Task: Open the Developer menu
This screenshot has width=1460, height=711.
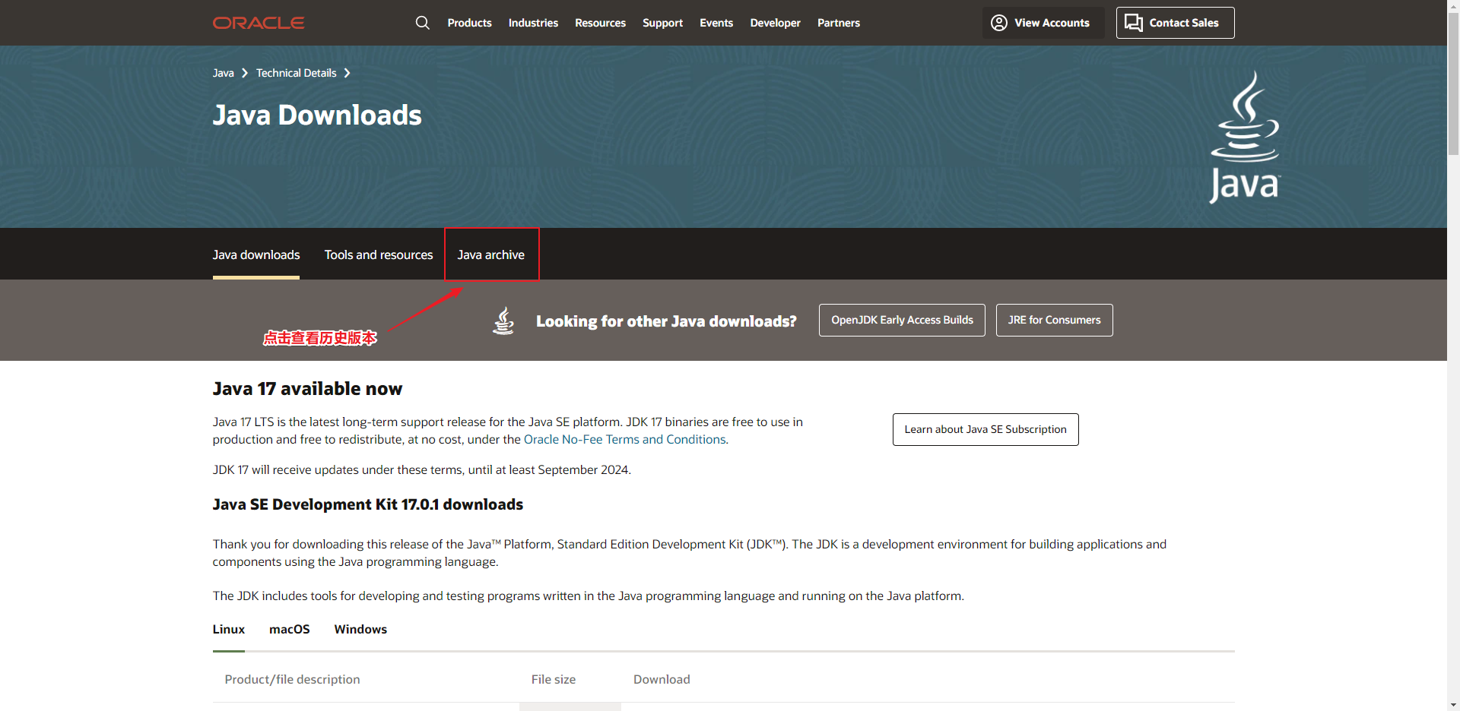Action: pos(775,23)
